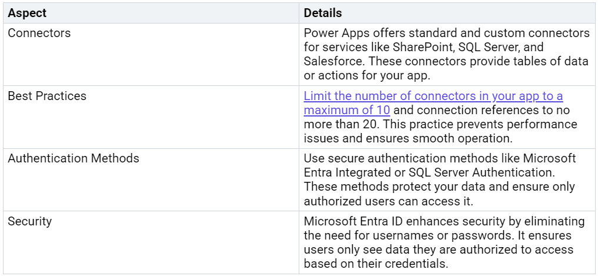Click the 'maximum of 10' link text

[347, 110]
